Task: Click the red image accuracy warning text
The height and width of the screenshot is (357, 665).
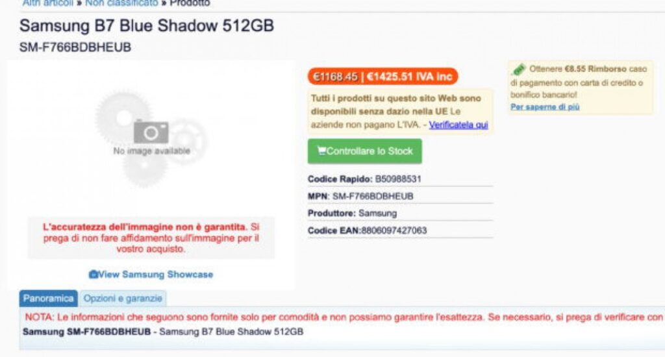Action: (x=151, y=238)
